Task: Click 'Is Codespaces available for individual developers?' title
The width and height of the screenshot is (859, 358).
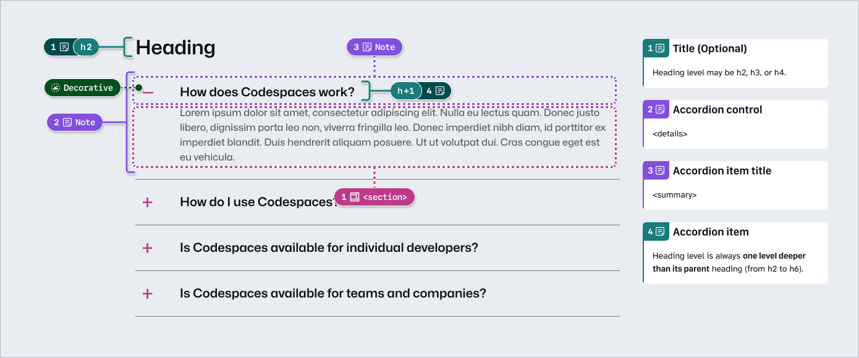Action: 329,248
